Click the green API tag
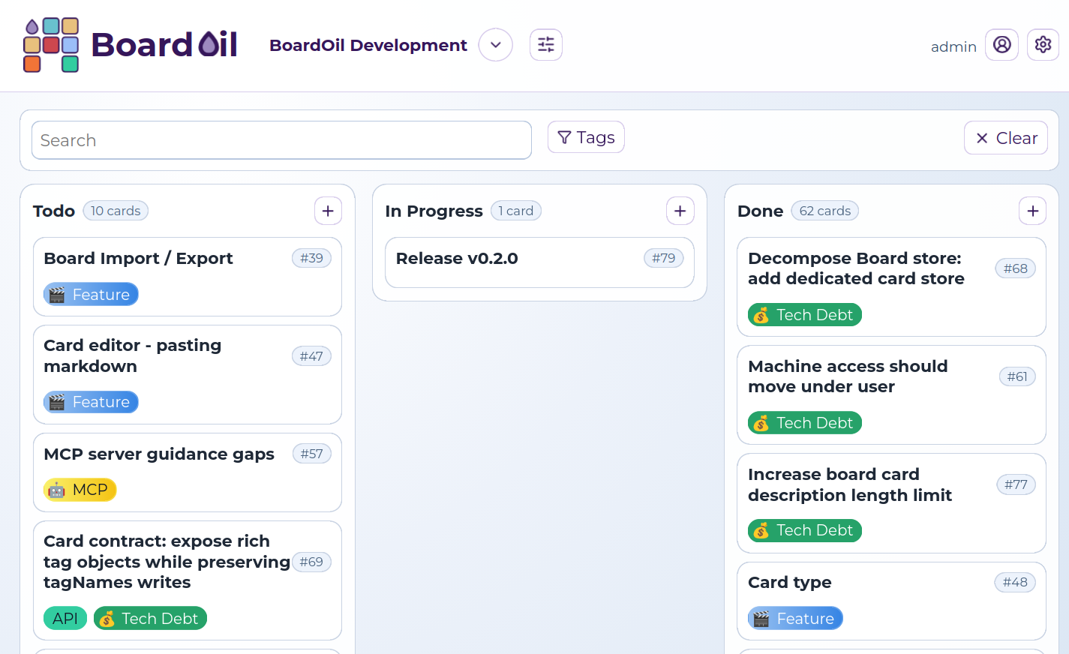The width and height of the screenshot is (1069, 654). pyautogui.click(x=65, y=618)
